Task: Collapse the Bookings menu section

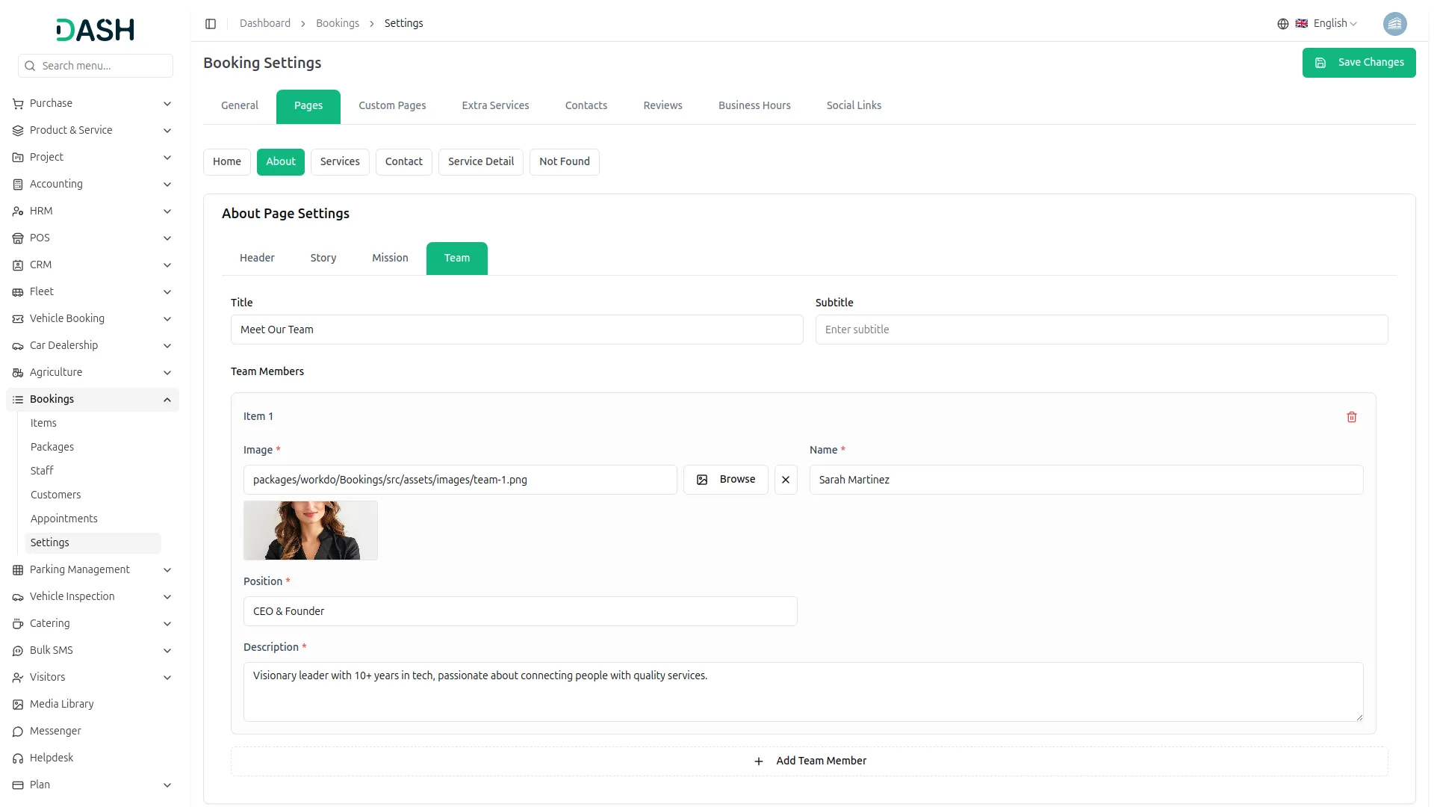Action: coord(167,400)
